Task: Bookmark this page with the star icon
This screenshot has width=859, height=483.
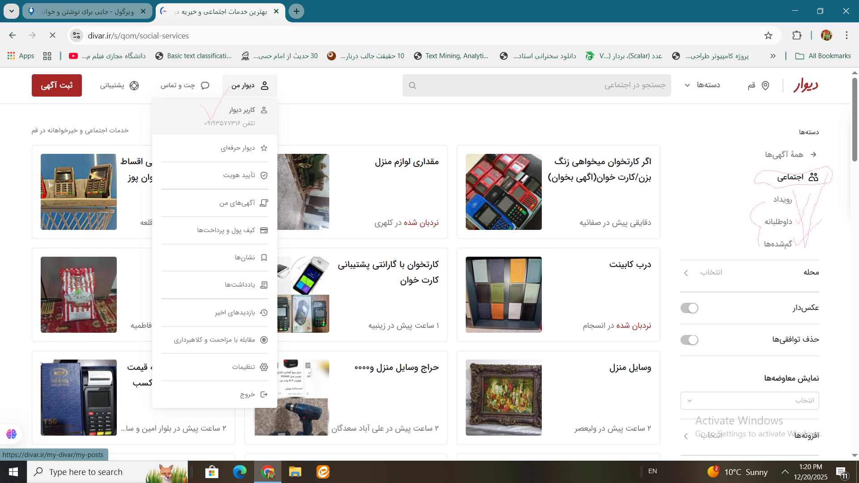Action: tap(768, 36)
